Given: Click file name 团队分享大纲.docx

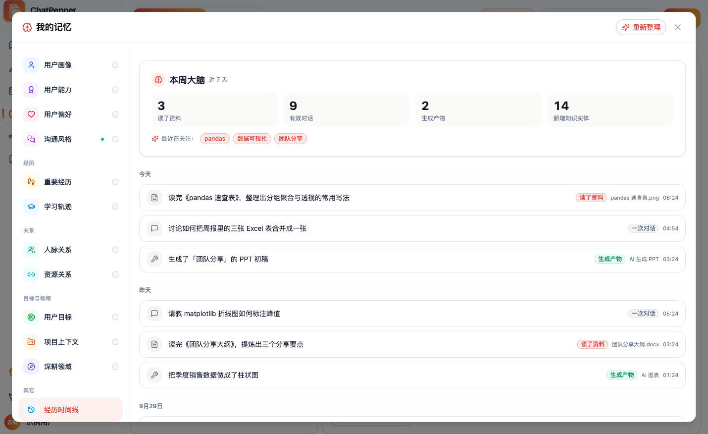Looking at the screenshot, I should [x=635, y=344].
